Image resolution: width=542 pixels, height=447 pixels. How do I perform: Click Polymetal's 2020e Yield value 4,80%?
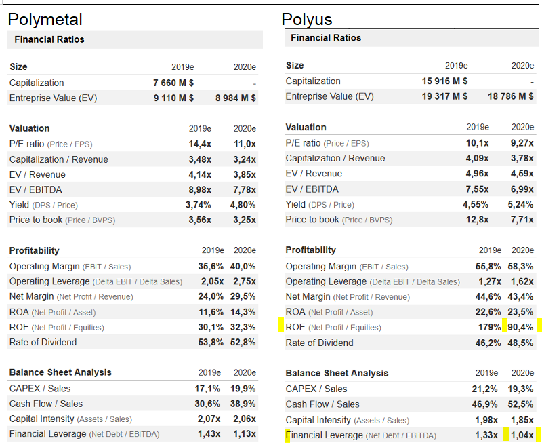(243, 204)
